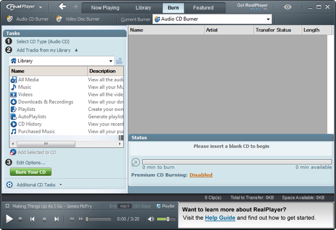Switch to the Library tab

(143, 8)
